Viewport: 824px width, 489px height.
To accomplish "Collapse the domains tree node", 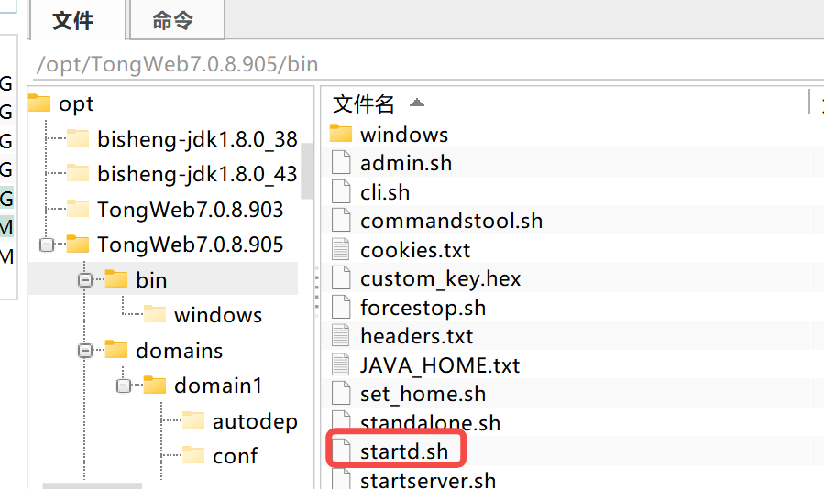I will point(85,351).
